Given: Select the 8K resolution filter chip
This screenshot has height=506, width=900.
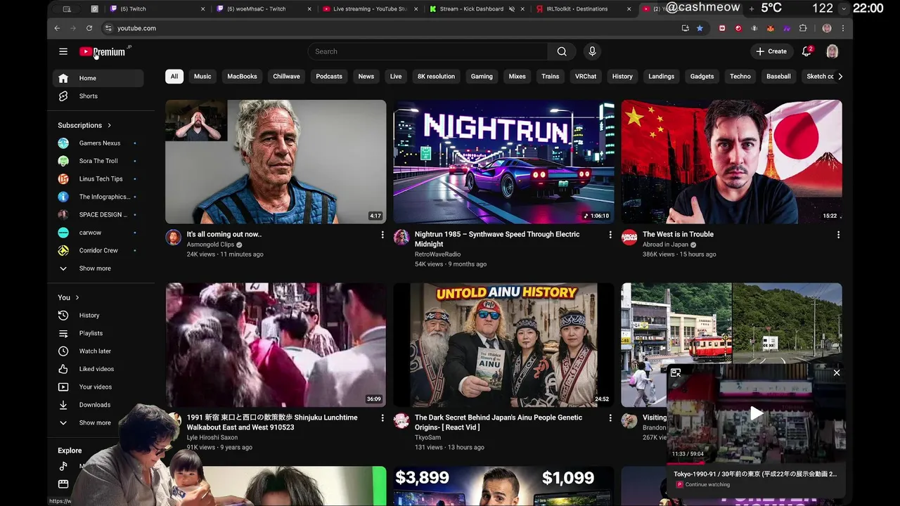Looking at the screenshot, I should point(436,76).
